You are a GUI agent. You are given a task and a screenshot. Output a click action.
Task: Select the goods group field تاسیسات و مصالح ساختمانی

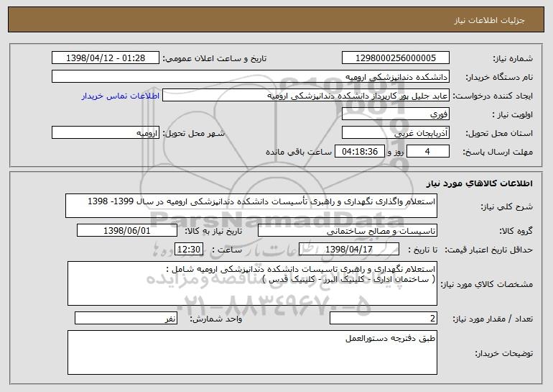click(348, 230)
